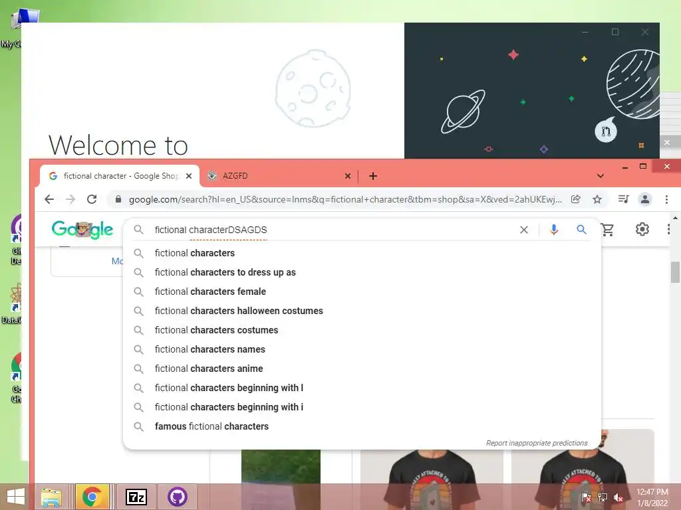Click the forward navigation arrow
The width and height of the screenshot is (681, 510).
click(x=70, y=199)
